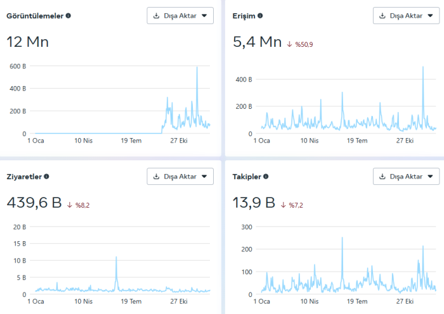The height and width of the screenshot is (314, 444).
Task: Click the download icon in the Erişim card
Action: click(382, 16)
